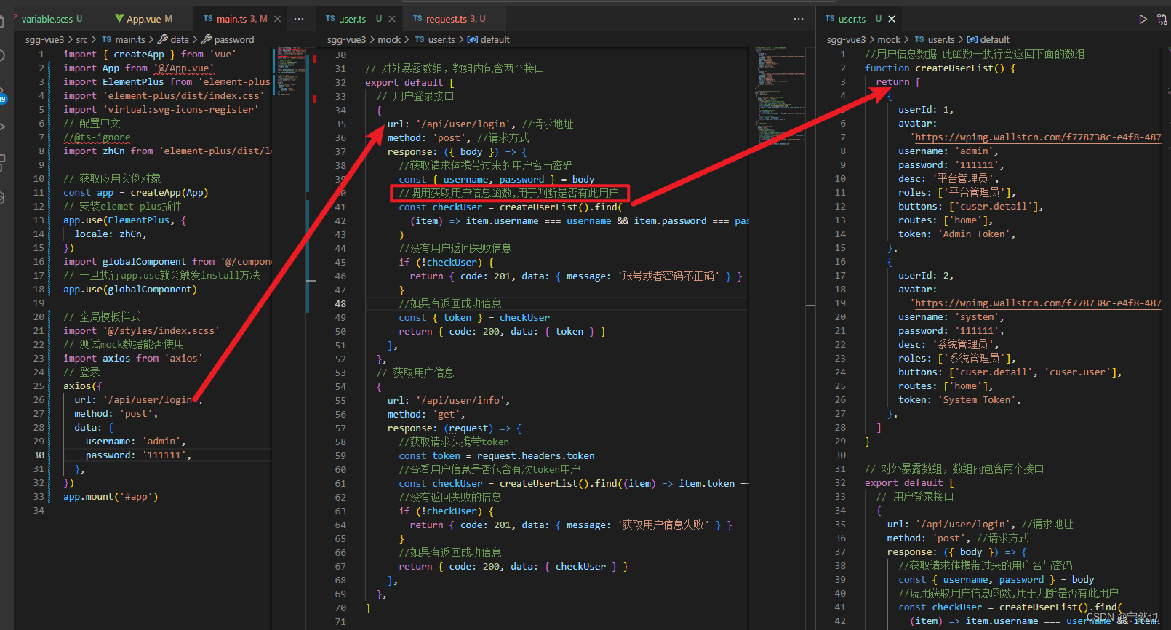Click the Vue icon on App.vue tab
This screenshot has height=630, width=1171.
point(119,19)
